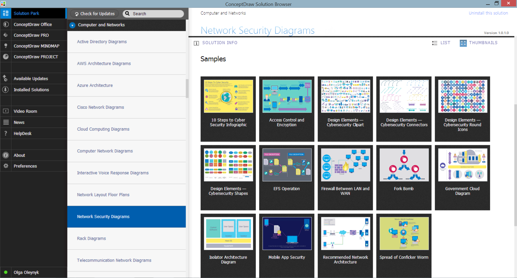Open Government Cloud Diagram sample

pos(462,178)
